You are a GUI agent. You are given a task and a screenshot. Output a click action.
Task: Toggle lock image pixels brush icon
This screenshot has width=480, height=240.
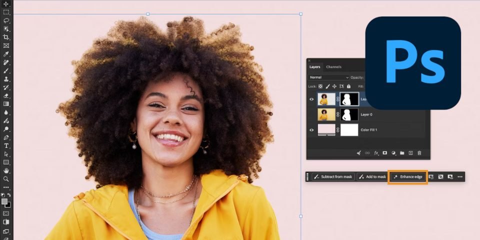[x=327, y=86]
